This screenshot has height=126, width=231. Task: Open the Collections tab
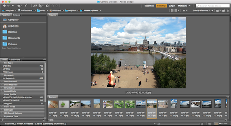pos(14,60)
